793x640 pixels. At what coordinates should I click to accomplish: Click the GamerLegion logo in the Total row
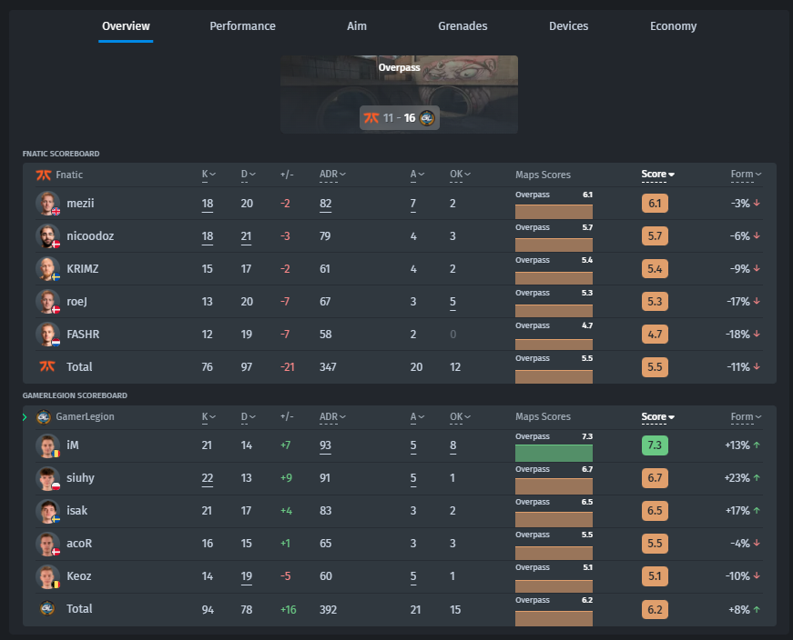[x=47, y=608]
